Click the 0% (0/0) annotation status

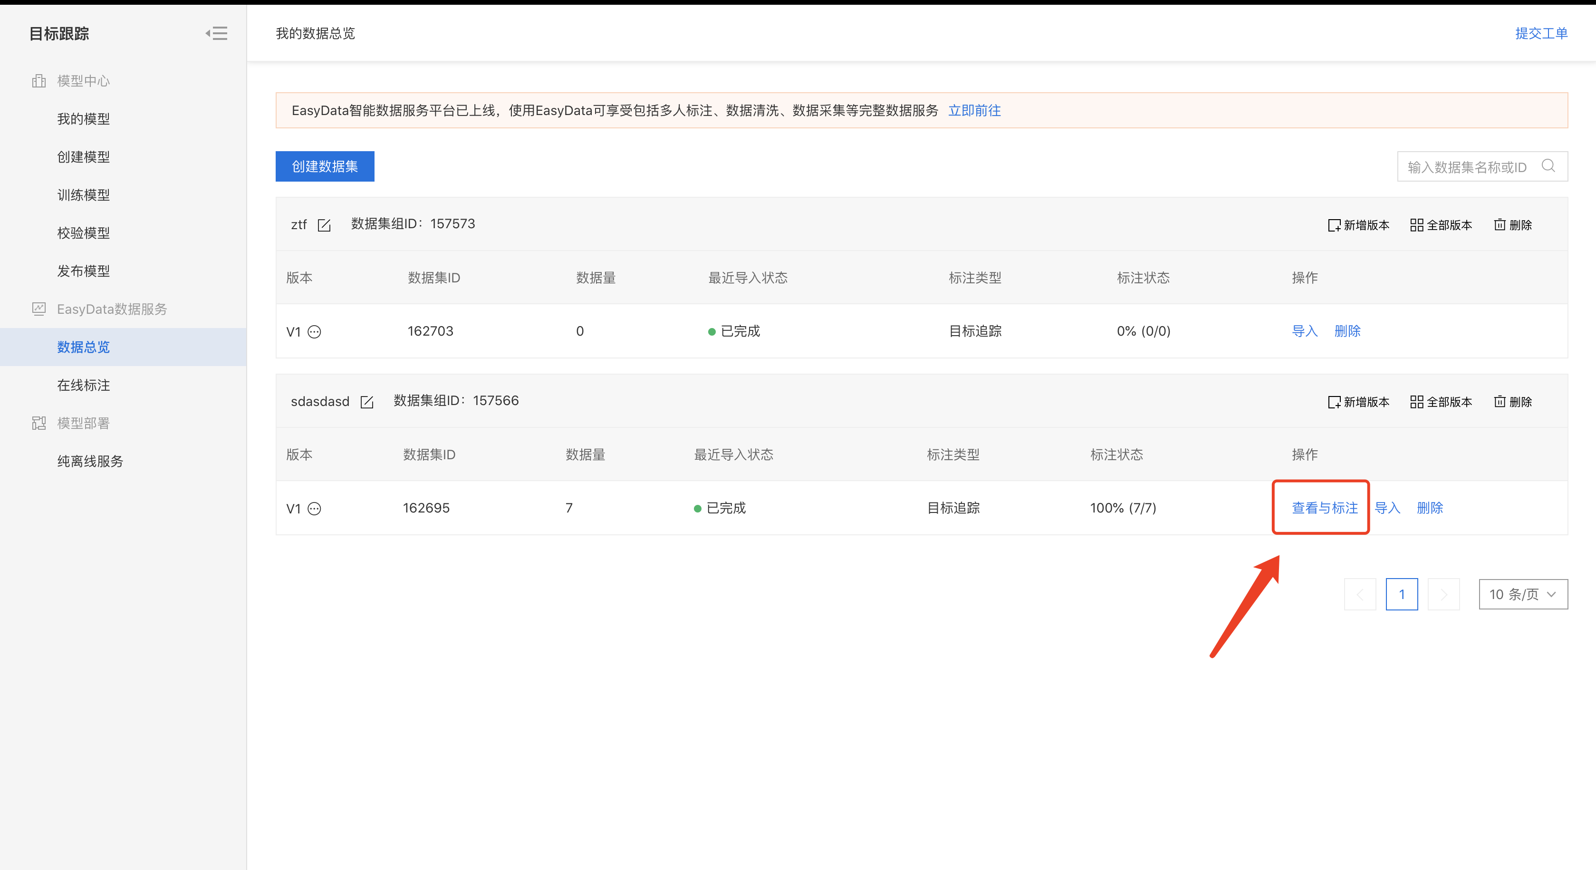(x=1144, y=331)
